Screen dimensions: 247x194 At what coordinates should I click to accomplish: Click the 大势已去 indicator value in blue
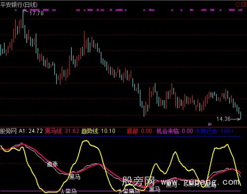[214, 131]
